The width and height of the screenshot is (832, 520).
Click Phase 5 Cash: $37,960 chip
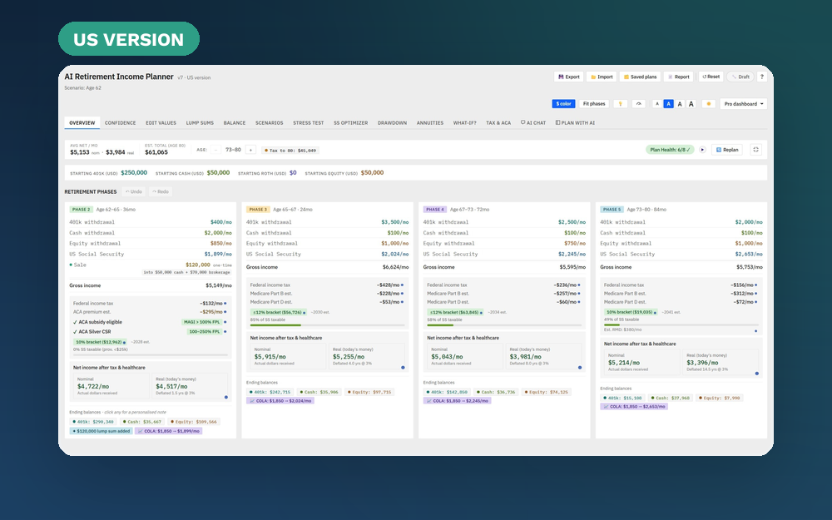(669, 398)
